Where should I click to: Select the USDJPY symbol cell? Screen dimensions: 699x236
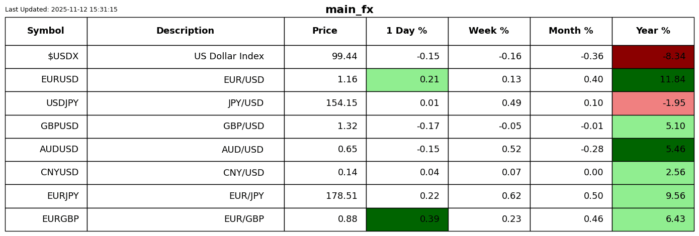click(x=46, y=103)
